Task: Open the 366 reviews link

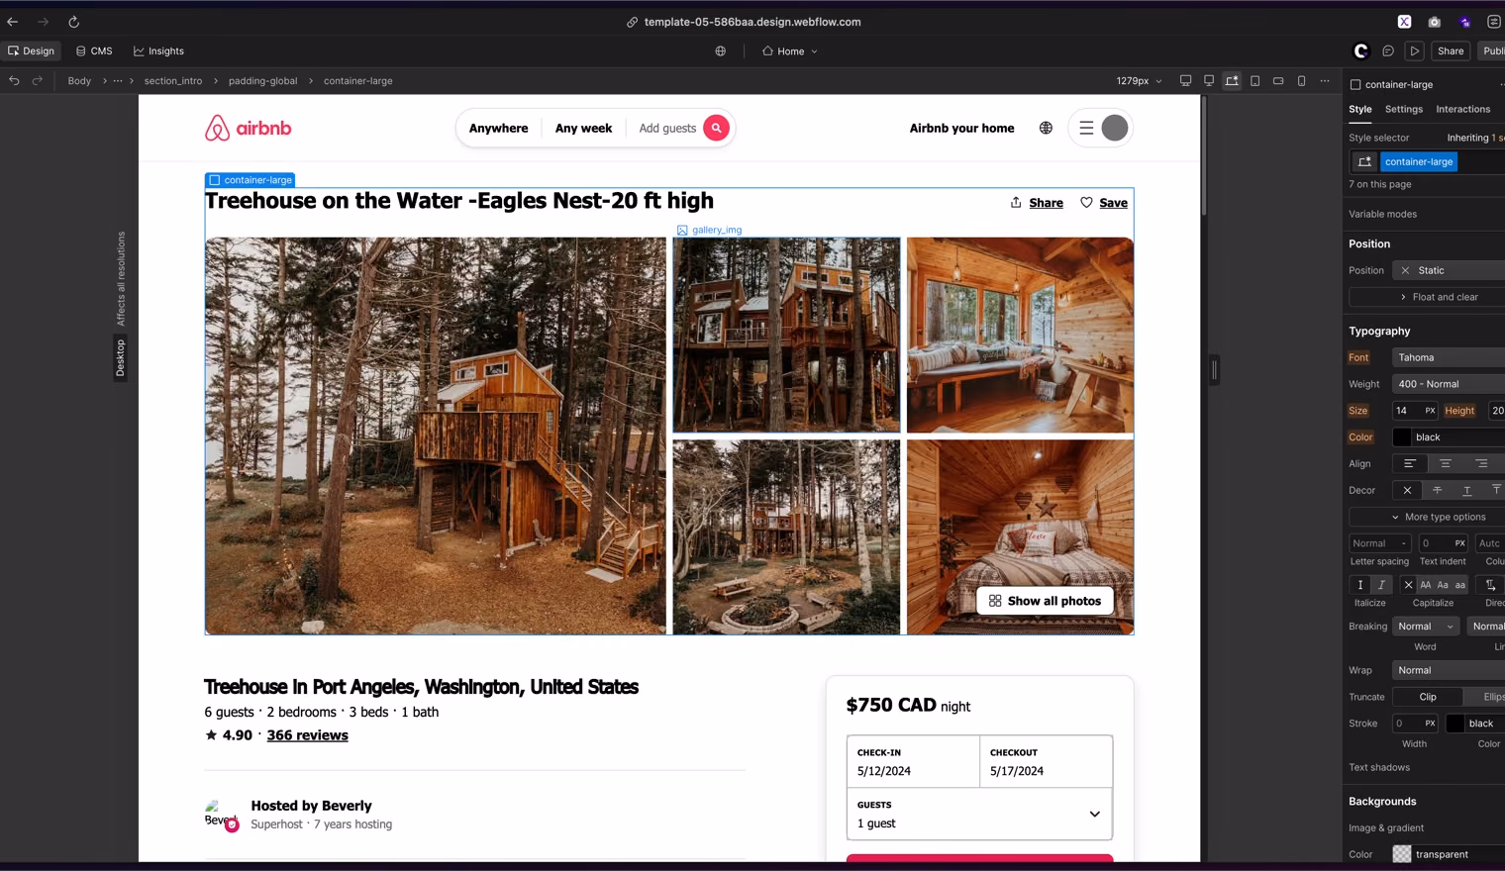Action: pyautogui.click(x=307, y=735)
